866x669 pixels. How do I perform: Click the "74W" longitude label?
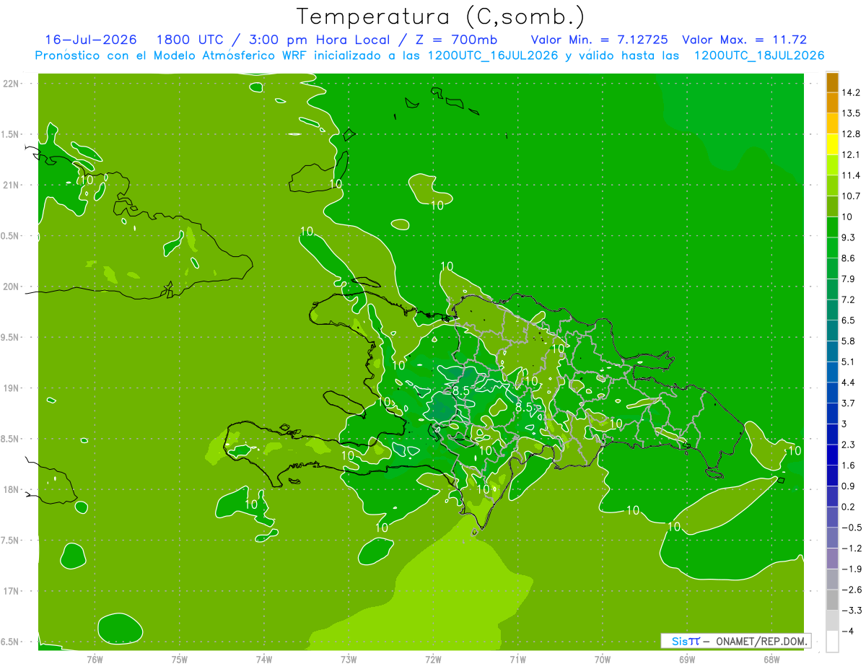[x=263, y=659]
